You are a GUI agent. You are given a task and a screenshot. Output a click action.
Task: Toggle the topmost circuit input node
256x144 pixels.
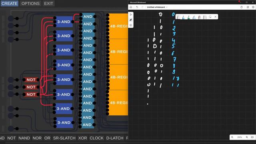(x=11, y=18)
